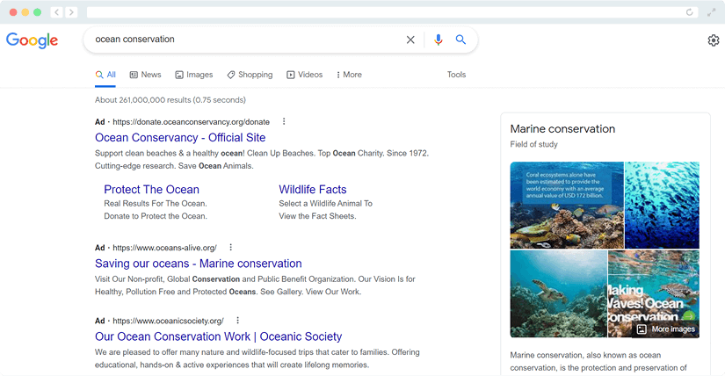Switch to the Images tab
The width and height of the screenshot is (725, 376).
point(193,75)
